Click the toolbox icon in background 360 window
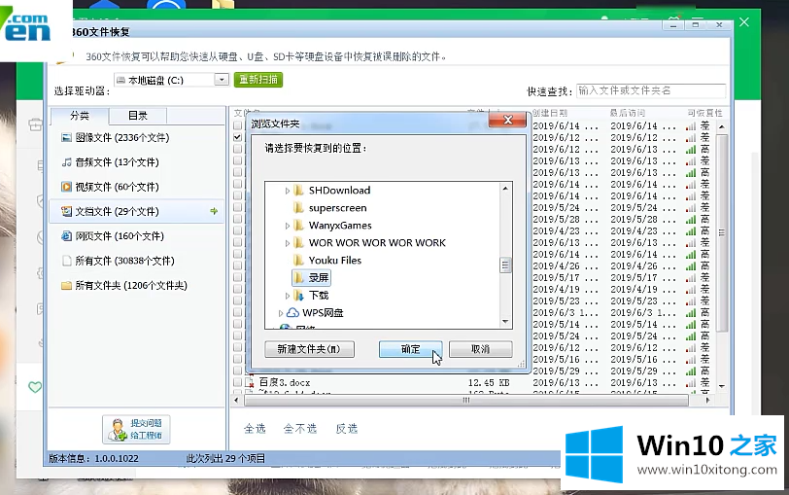789x495 pixels. pyautogui.click(x=35, y=124)
